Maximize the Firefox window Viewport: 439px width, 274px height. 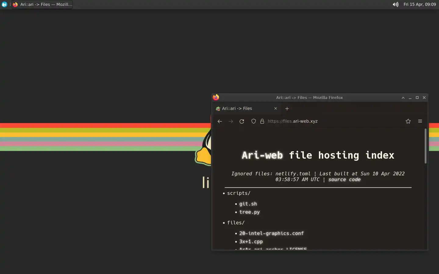(x=417, y=98)
